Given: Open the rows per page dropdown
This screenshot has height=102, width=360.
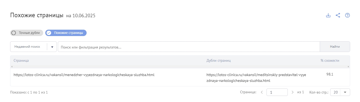Looking at the screenshot, I should [x=340, y=92].
